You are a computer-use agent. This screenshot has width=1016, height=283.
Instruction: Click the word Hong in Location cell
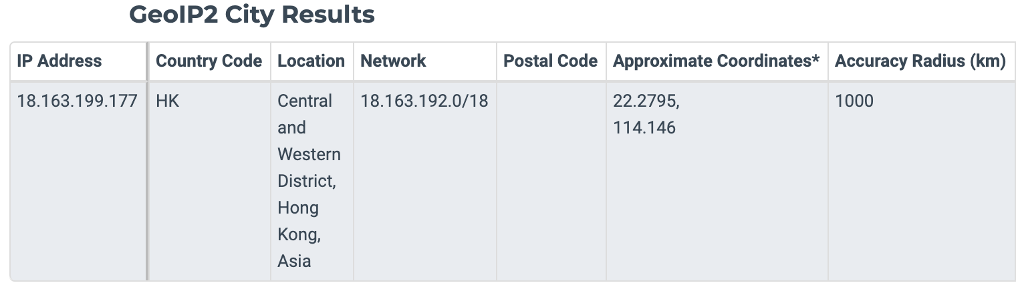pos(298,208)
